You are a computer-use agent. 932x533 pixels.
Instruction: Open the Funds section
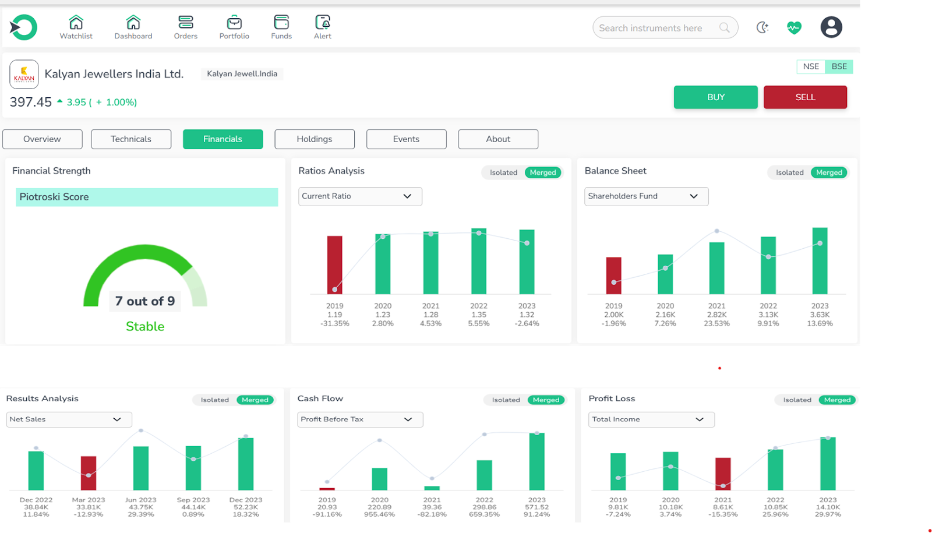pyautogui.click(x=281, y=27)
